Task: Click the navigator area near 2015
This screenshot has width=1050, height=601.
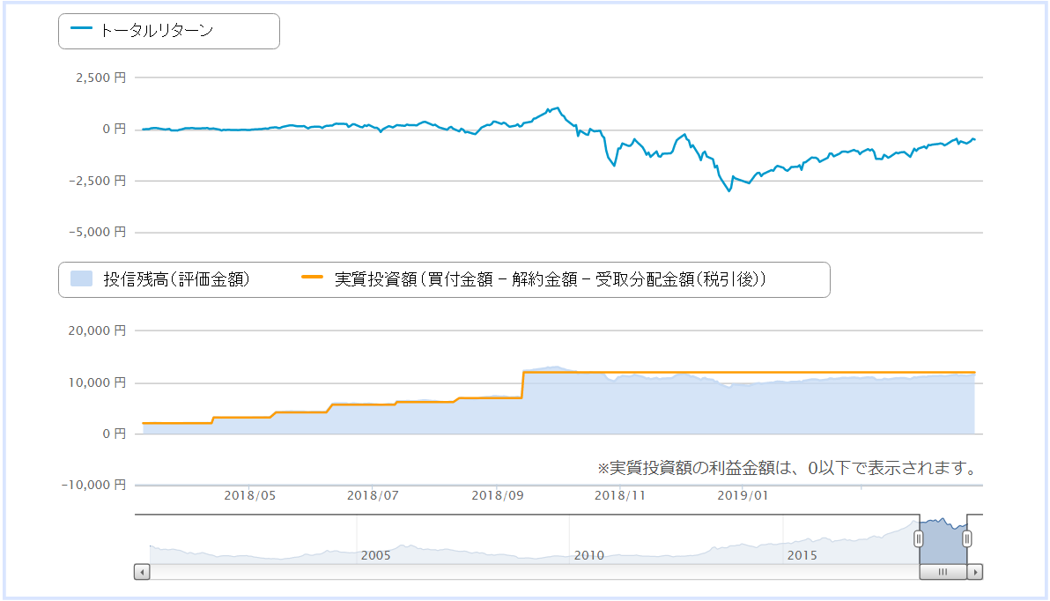Action: click(x=802, y=555)
